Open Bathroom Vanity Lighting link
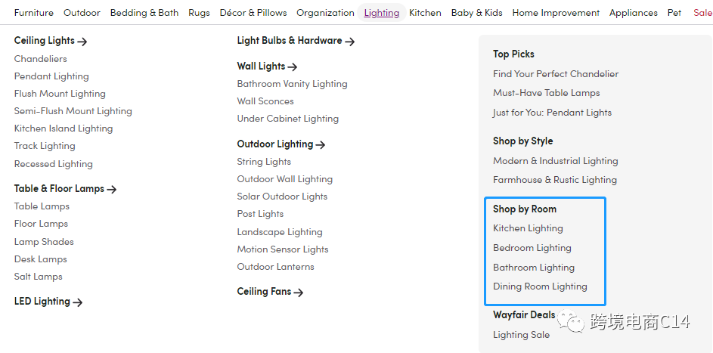This screenshot has height=353, width=713. [292, 84]
